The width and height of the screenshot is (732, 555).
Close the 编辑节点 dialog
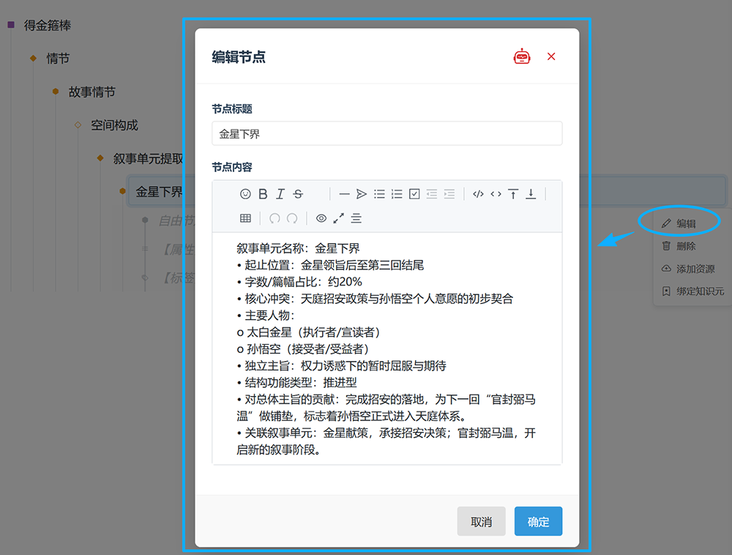(551, 56)
